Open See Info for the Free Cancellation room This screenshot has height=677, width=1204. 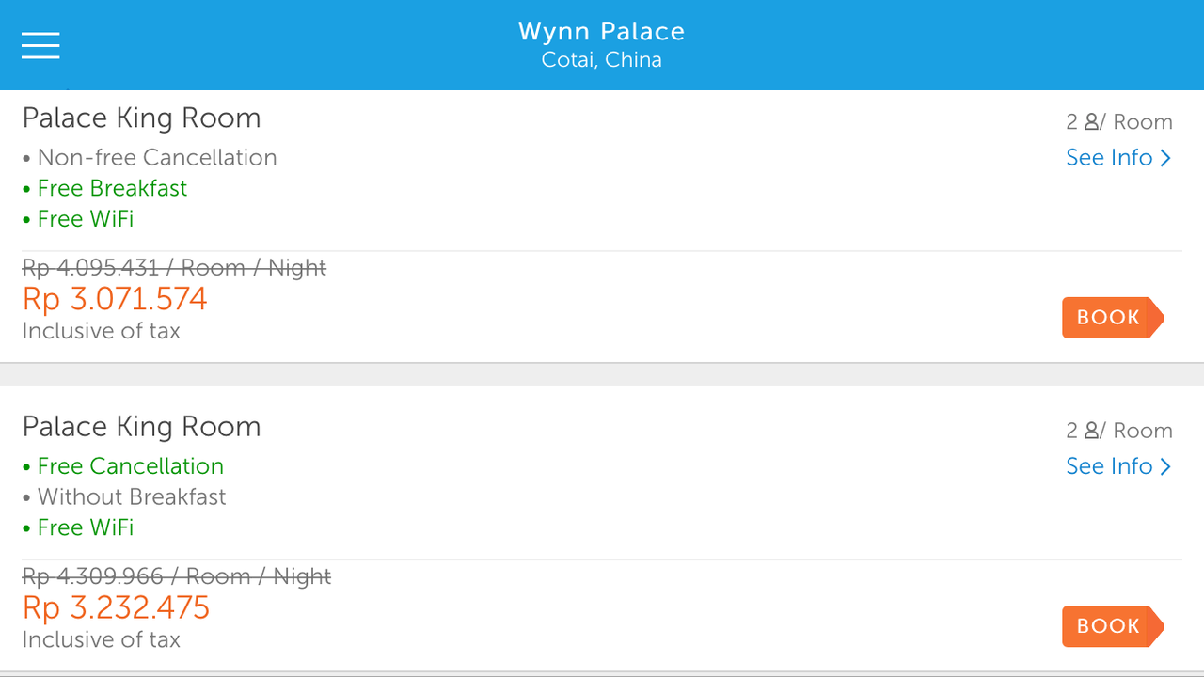(1117, 466)
